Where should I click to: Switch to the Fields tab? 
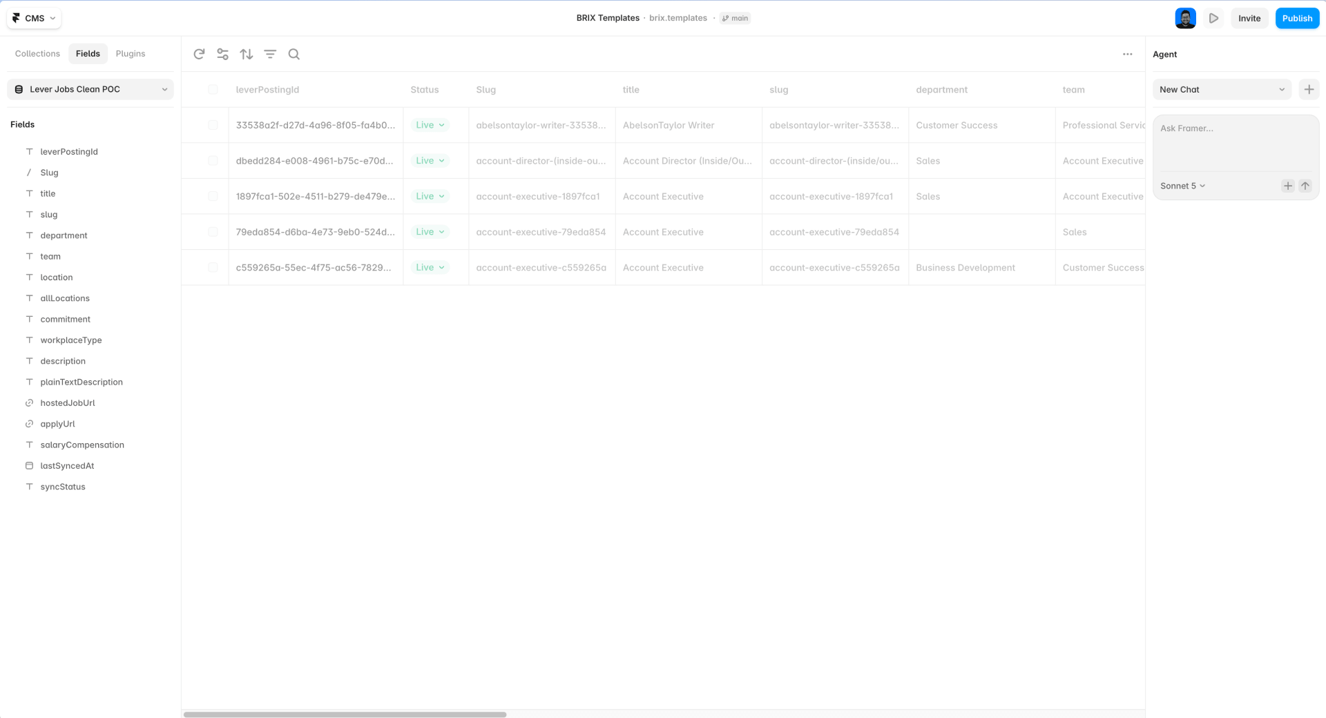tap(88, 54)
